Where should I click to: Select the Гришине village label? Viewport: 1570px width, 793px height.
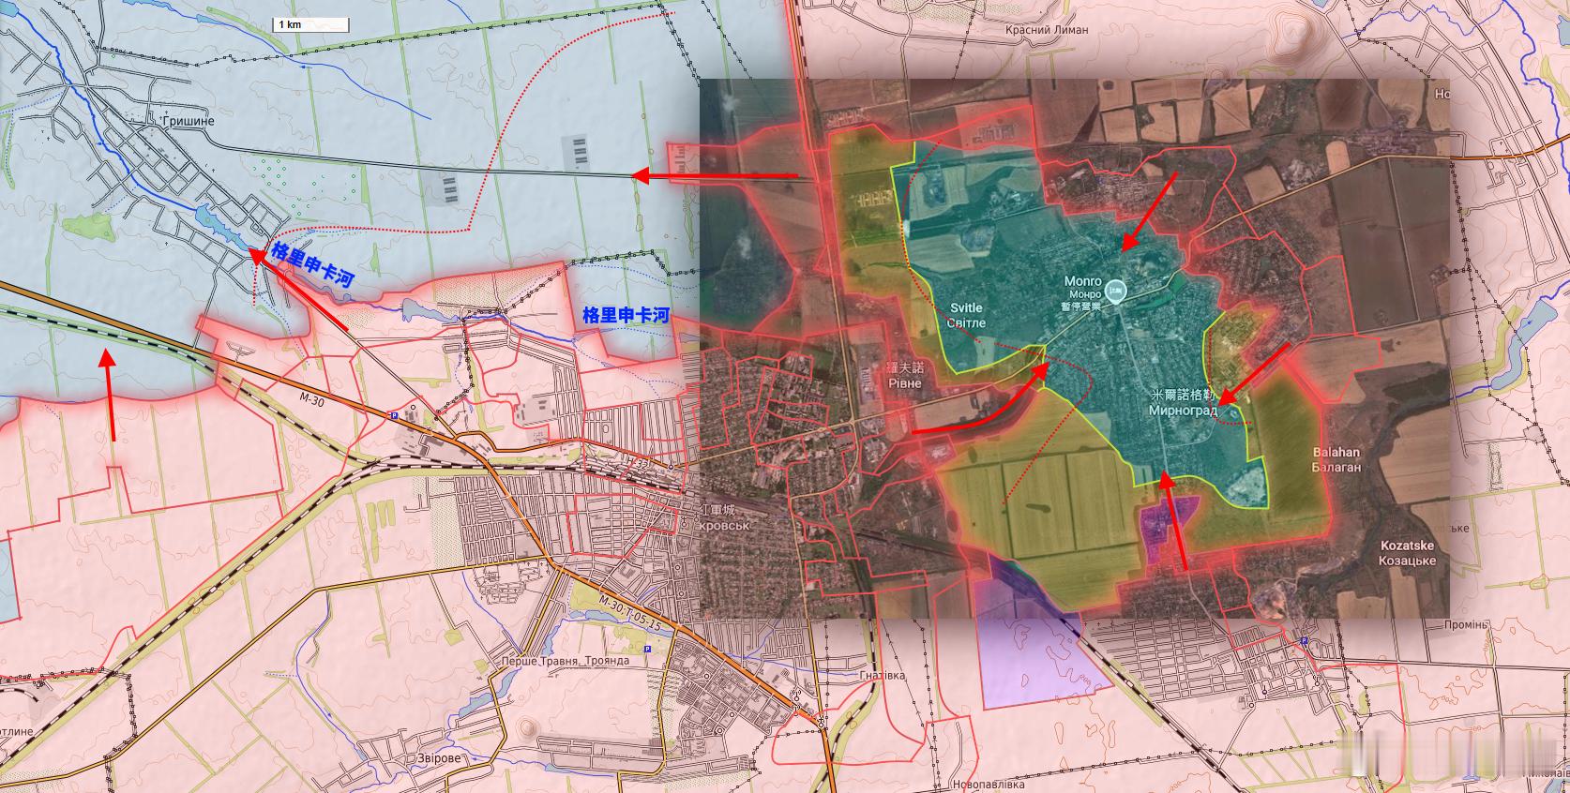coord(188,122)
